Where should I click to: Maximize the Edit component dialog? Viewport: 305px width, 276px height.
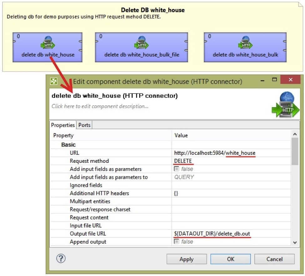[x=274, y=80]
